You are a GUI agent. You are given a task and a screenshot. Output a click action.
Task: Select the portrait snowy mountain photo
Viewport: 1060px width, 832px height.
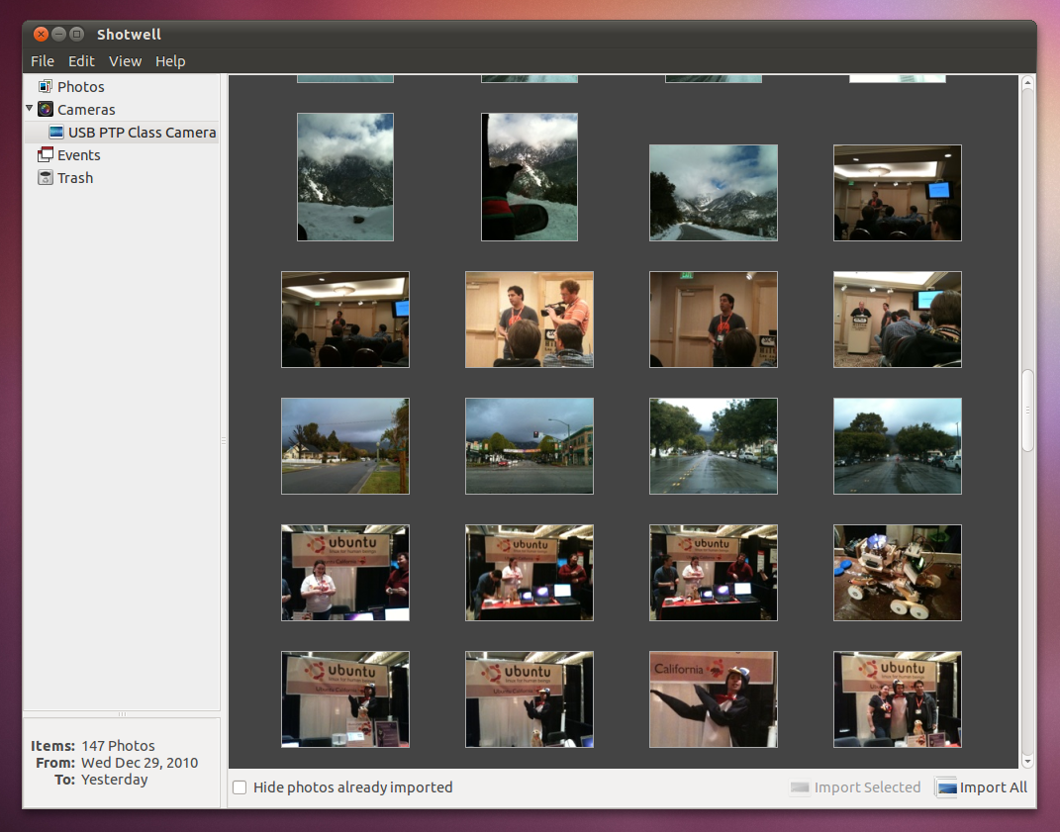[x=345, y=177]
